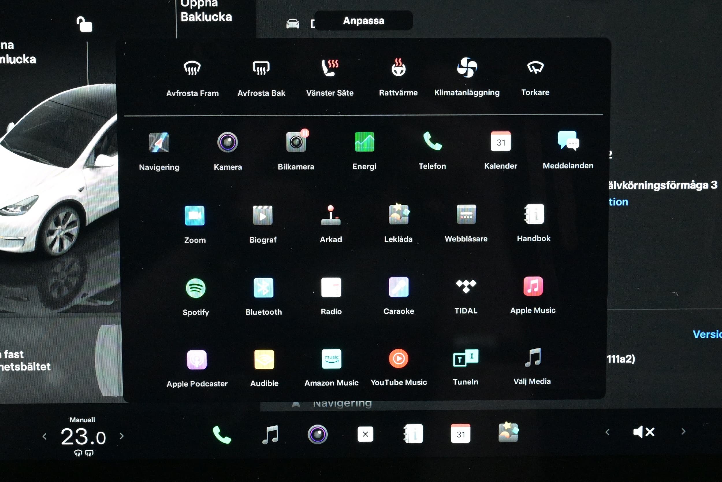Open the YouTube Music app

click(x=399, y=359)
